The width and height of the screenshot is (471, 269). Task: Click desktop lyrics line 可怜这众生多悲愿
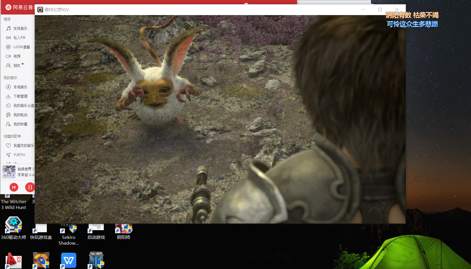[x=412, y=24]
